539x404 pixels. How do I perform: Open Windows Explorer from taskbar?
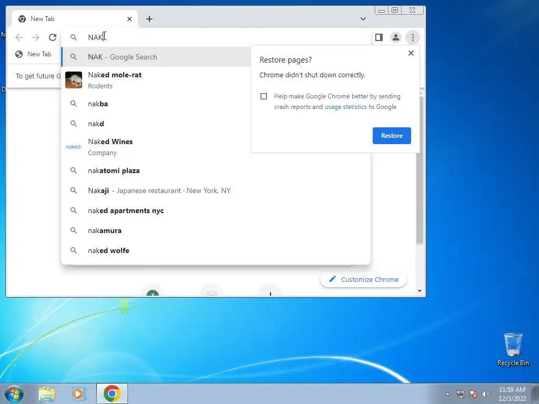(47, 393)
